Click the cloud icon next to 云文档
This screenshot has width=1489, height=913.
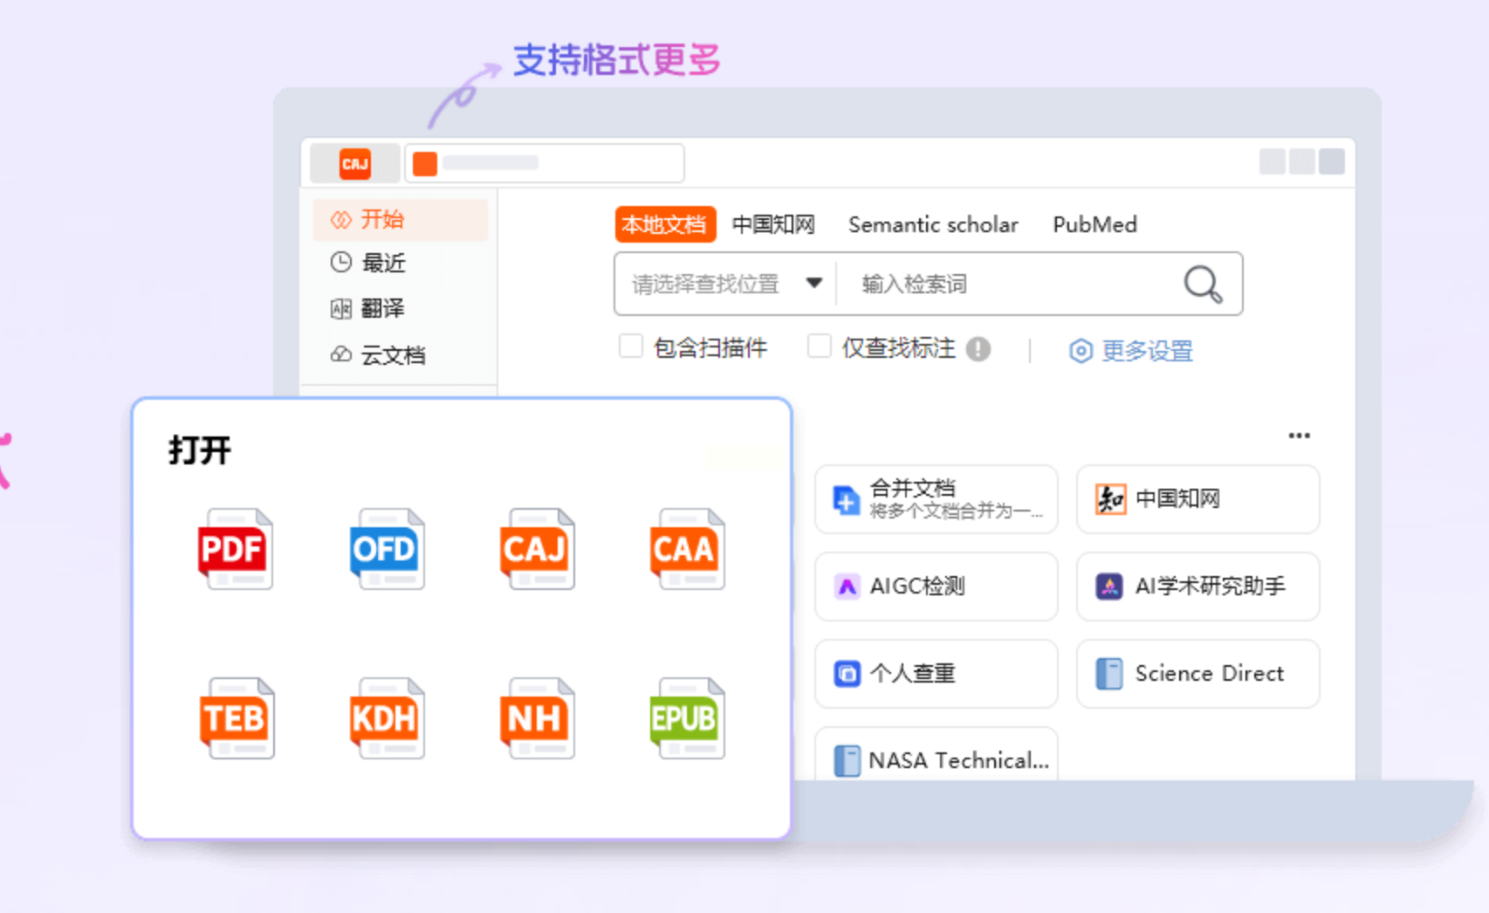tap(341, 354)
